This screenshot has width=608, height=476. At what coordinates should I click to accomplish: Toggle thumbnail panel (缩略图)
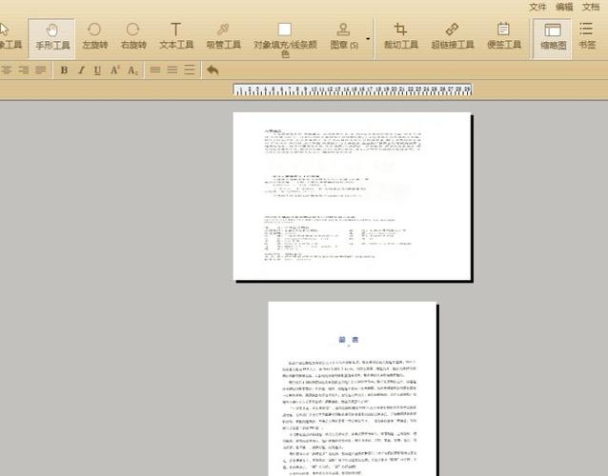[x=553, y=38]
